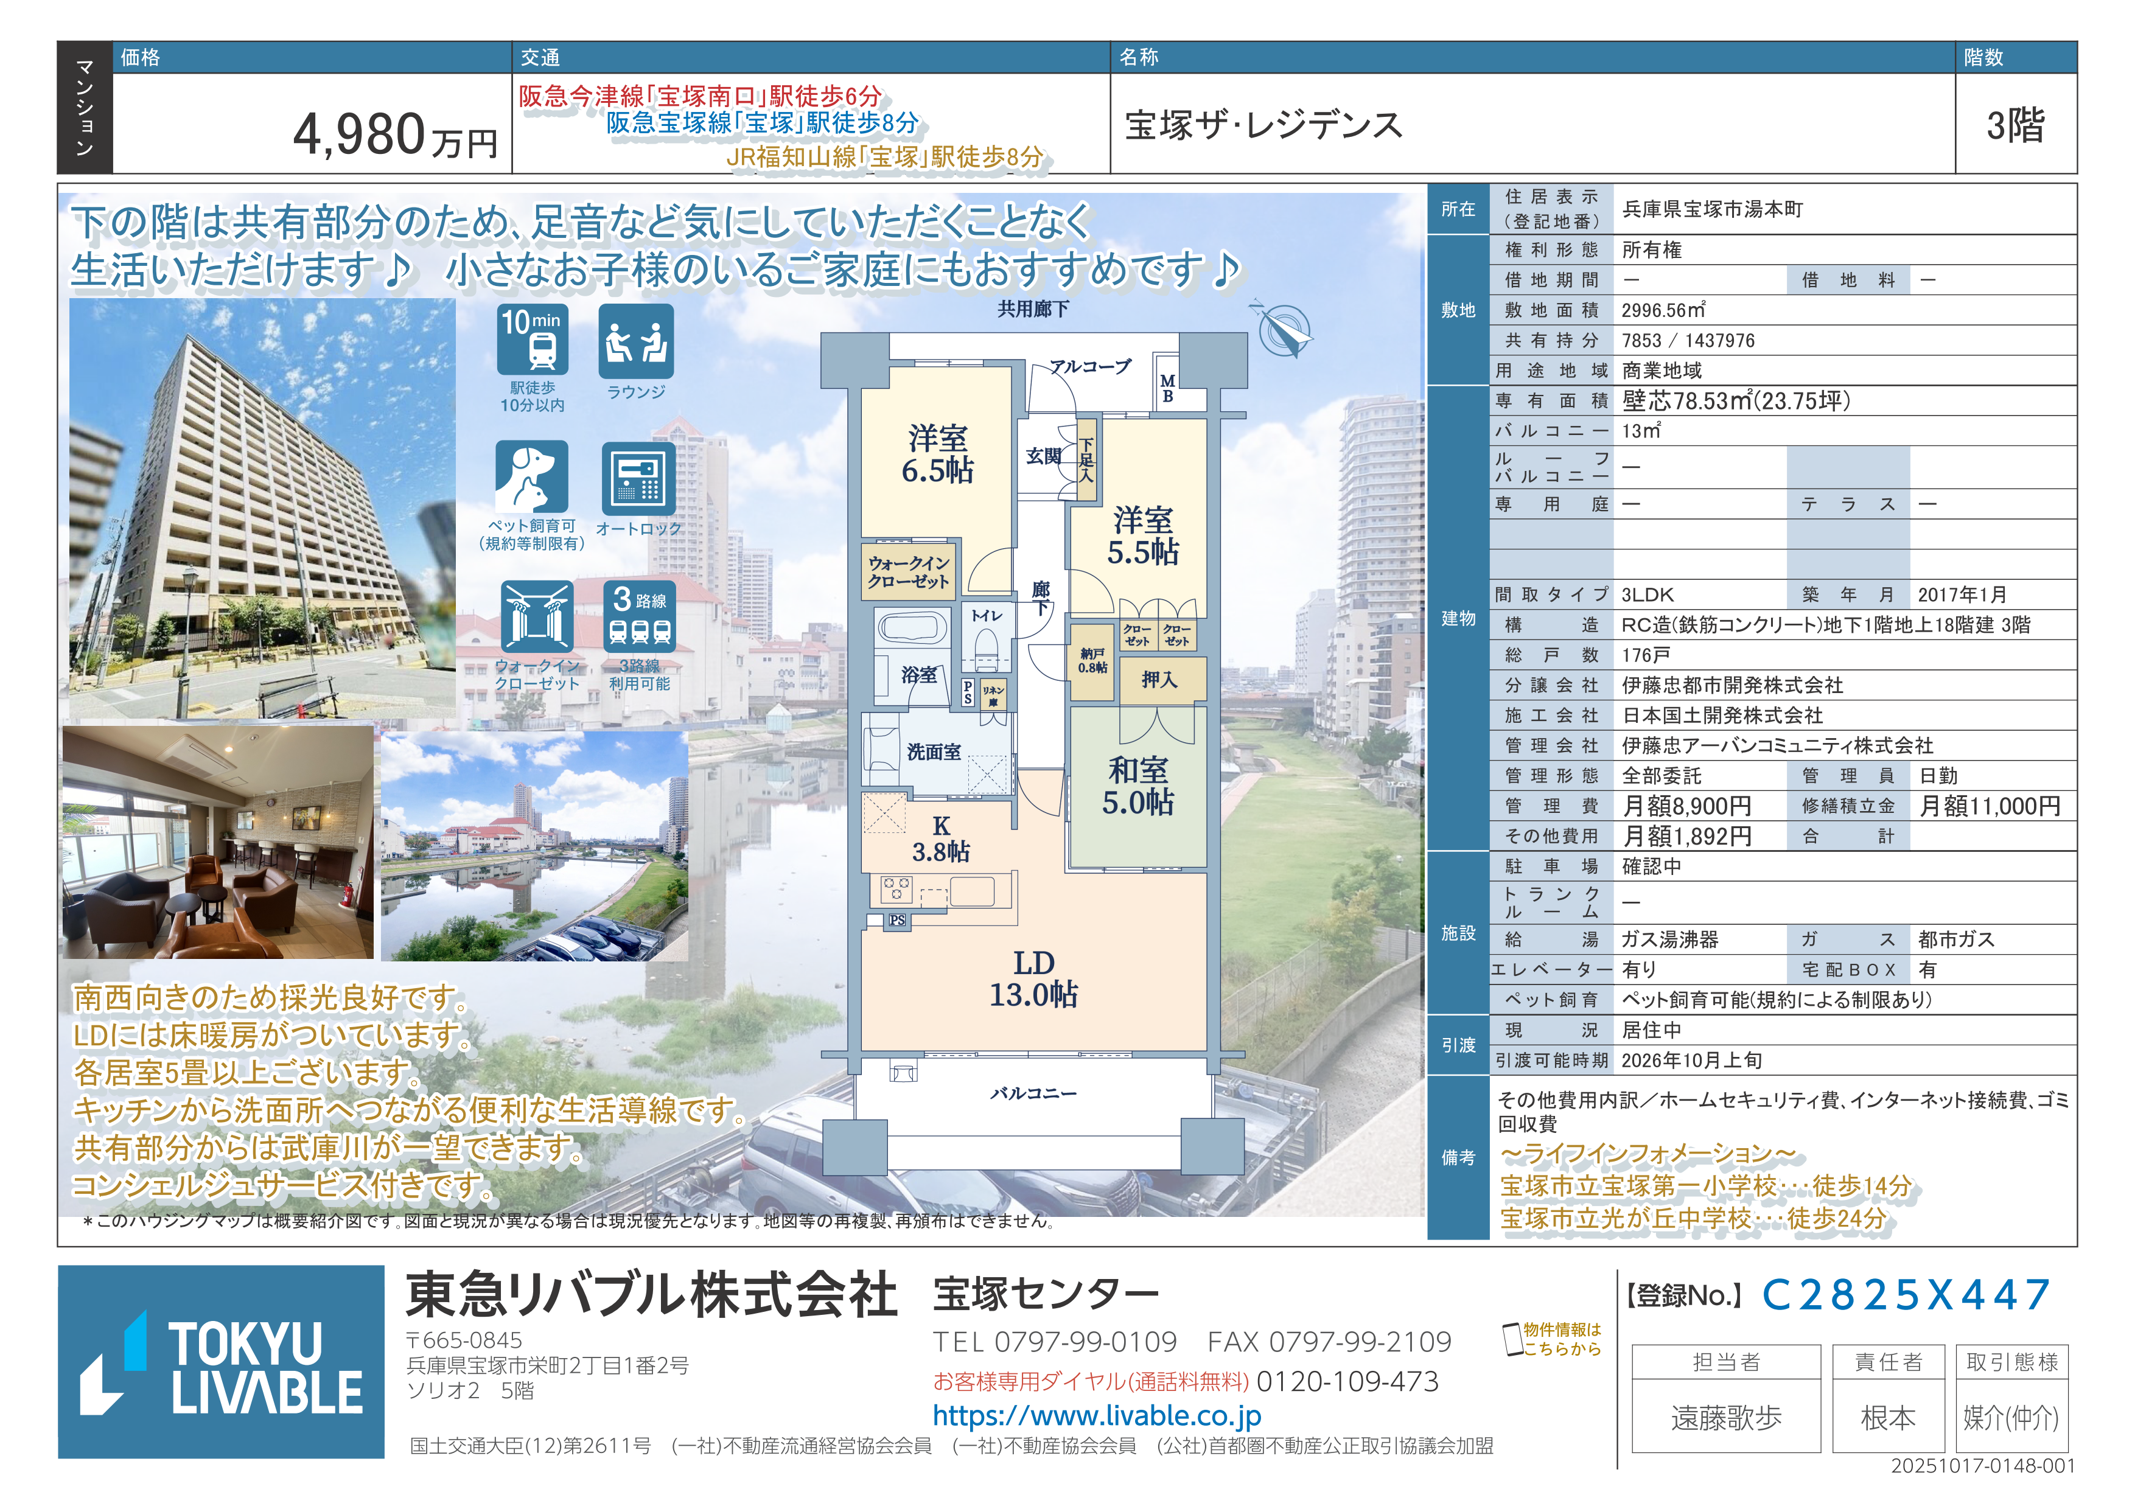Click the LD 13.0帖 room on floor plan
Image resolution: width=2135 pixels, height=1509 pixels.
tap(1033, 980)
